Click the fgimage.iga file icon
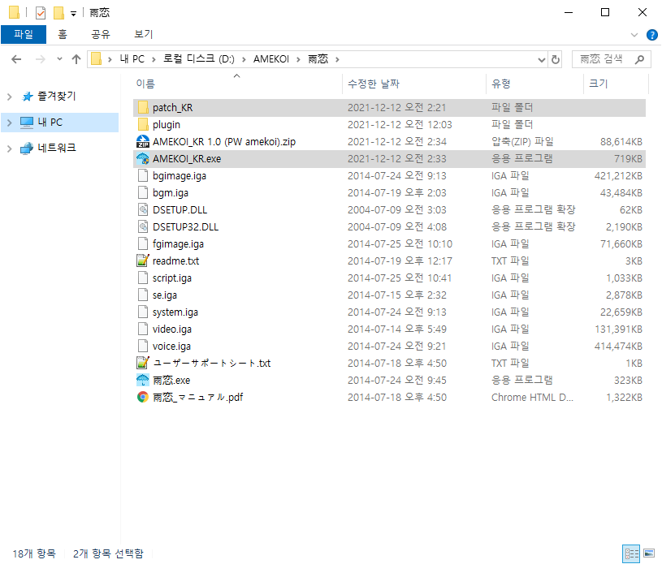The width and height of the screenshot is (662, 564). (x=143, y=243)
